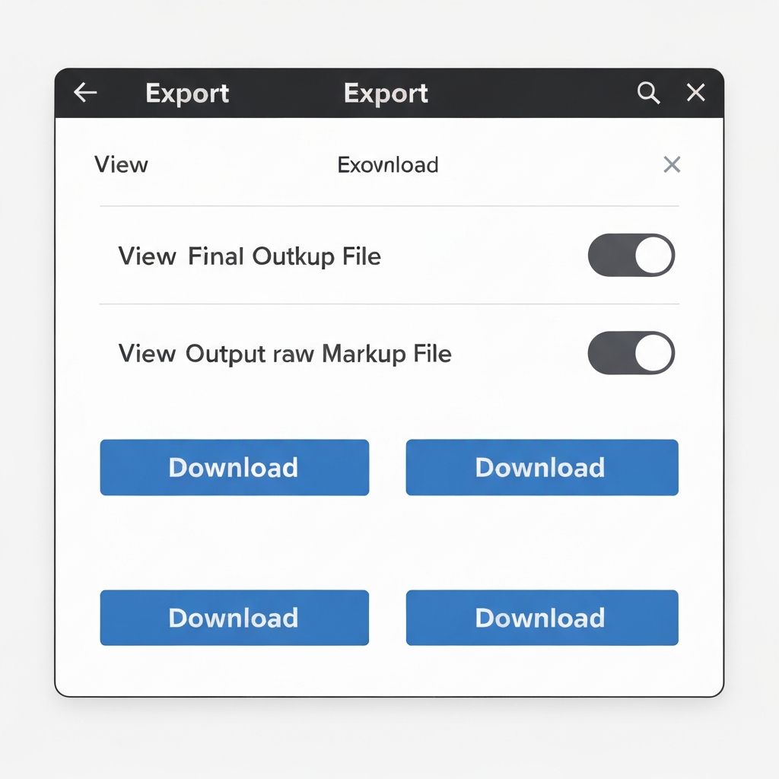Click the back arrow in the title bar
779x779 pixels.
click(85, 92)
